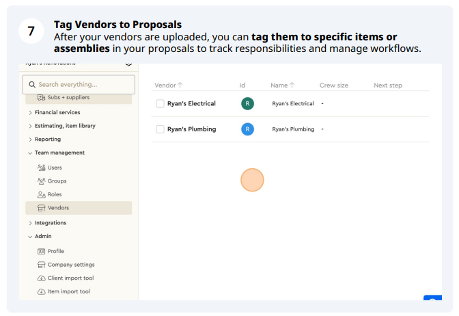This screenshot has height=316, width=459.
Task: Check the Ryan's Plumbing row checkbox
Action: point(160,129)
